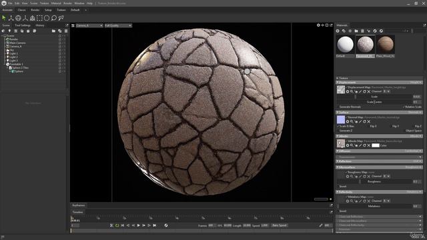
Task: Duplicate the material using the copy icon
Action: (344, 31)
